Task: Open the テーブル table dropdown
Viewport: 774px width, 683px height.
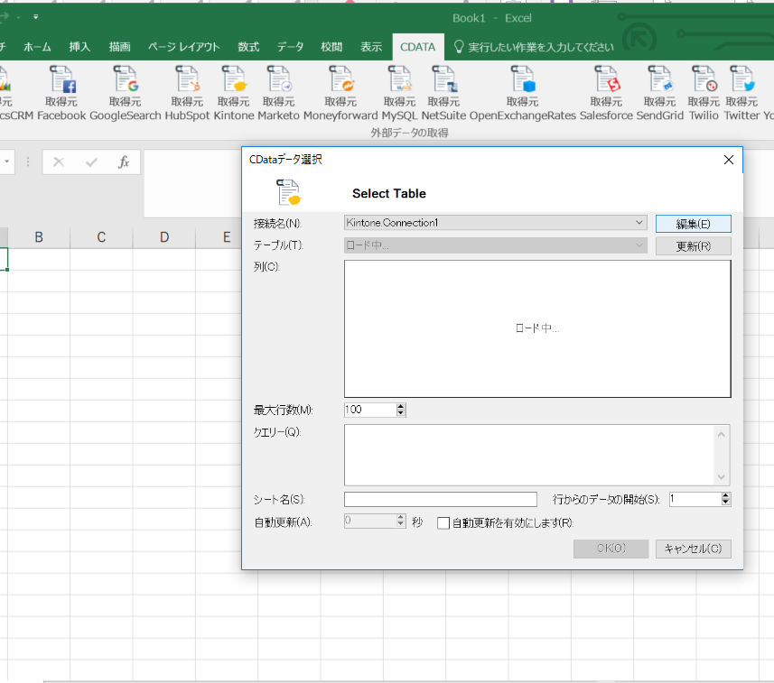Action: point(641,244)
